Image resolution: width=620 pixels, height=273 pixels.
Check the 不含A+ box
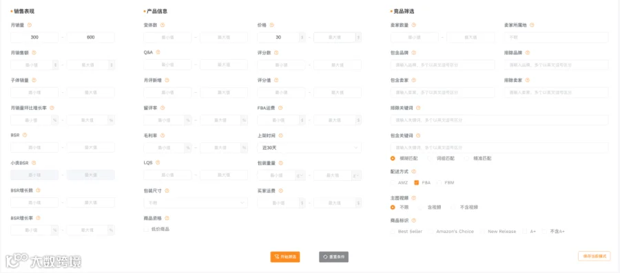click(544, 232)
